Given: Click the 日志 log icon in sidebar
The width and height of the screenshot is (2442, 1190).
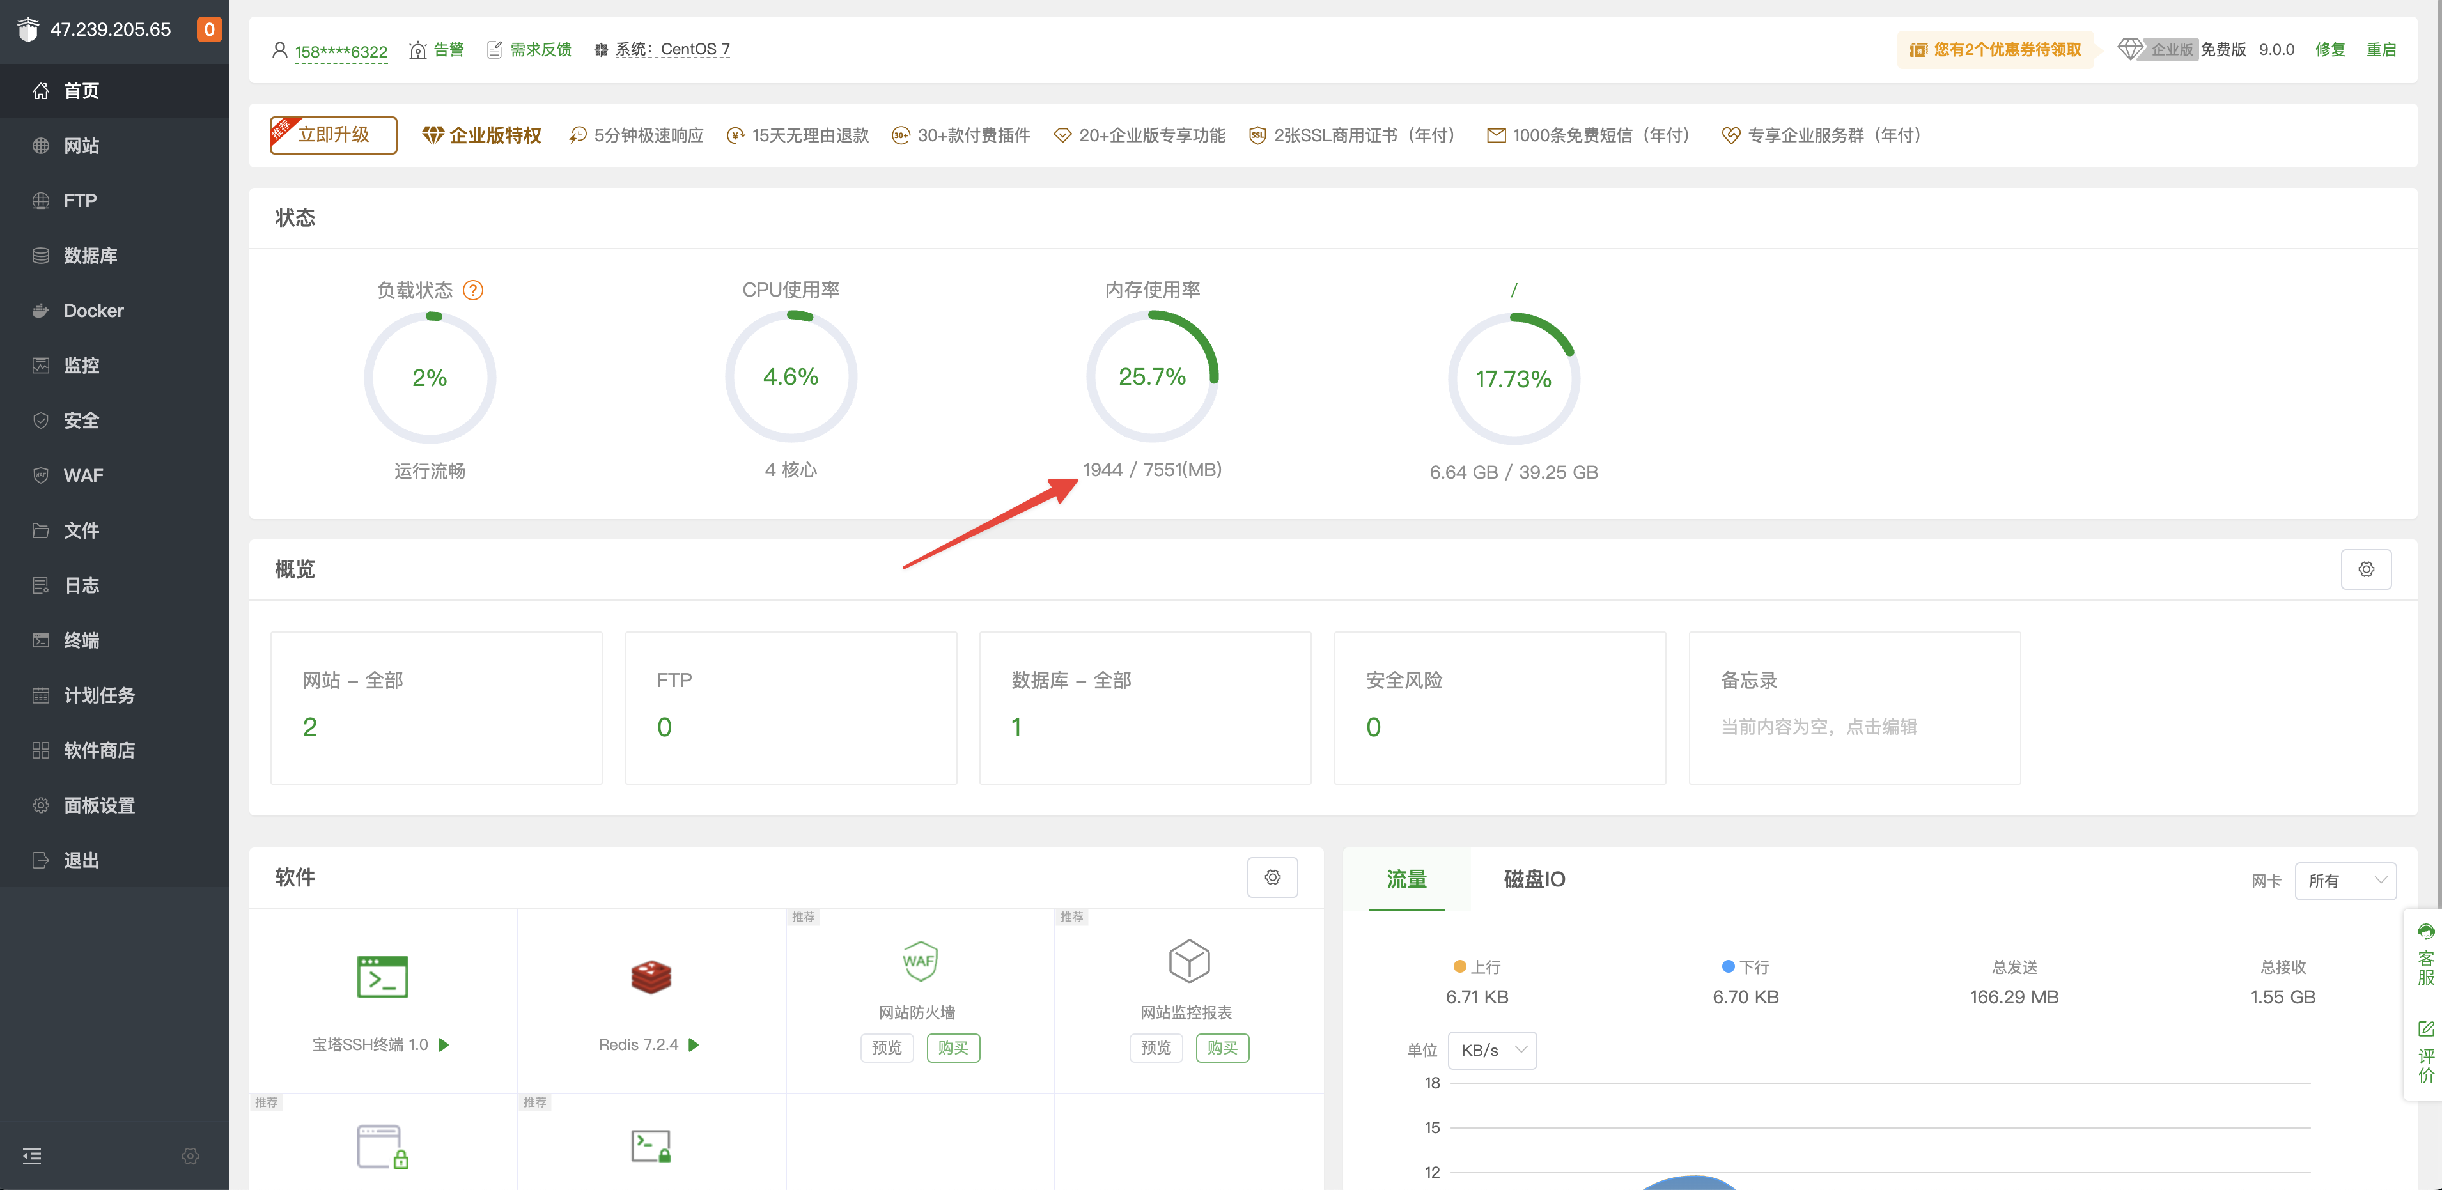Looking at the screenshot, I should pyautogui.click(x=41, y=585).
